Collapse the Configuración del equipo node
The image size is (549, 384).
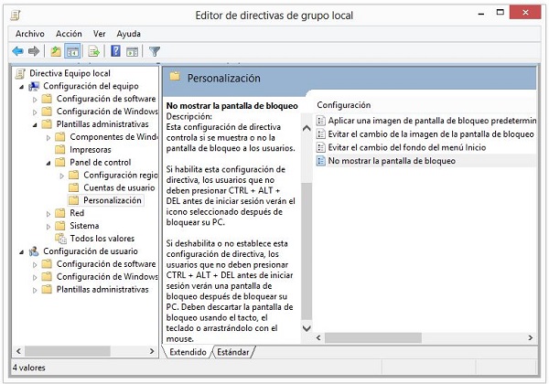pyautogui.click(x=22, y=86)
